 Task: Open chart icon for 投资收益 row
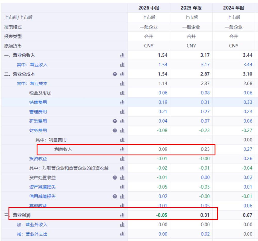click(x=122, y=159)
